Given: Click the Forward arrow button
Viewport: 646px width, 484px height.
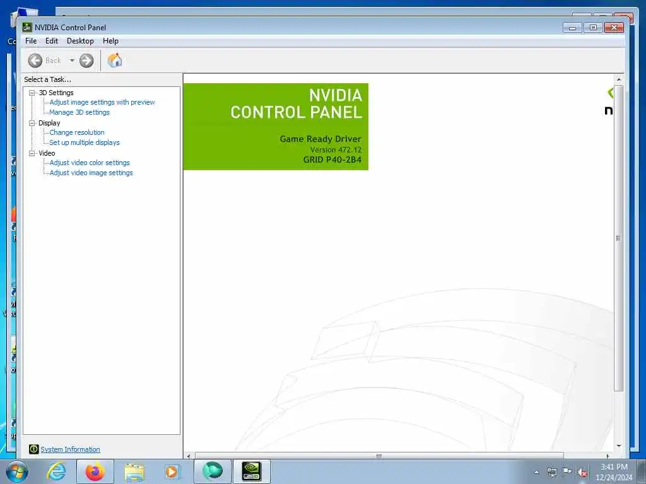Looking at the screenshot, I should [86, 60].
